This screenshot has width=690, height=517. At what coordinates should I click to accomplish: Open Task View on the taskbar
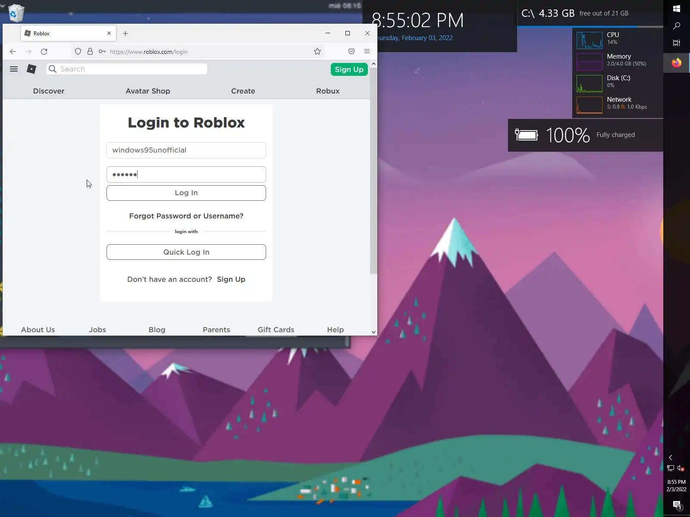pos(677,43)
